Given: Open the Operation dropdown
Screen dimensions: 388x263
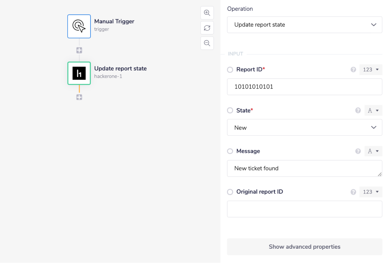Looking at the screenshot, I should [304, 24].
